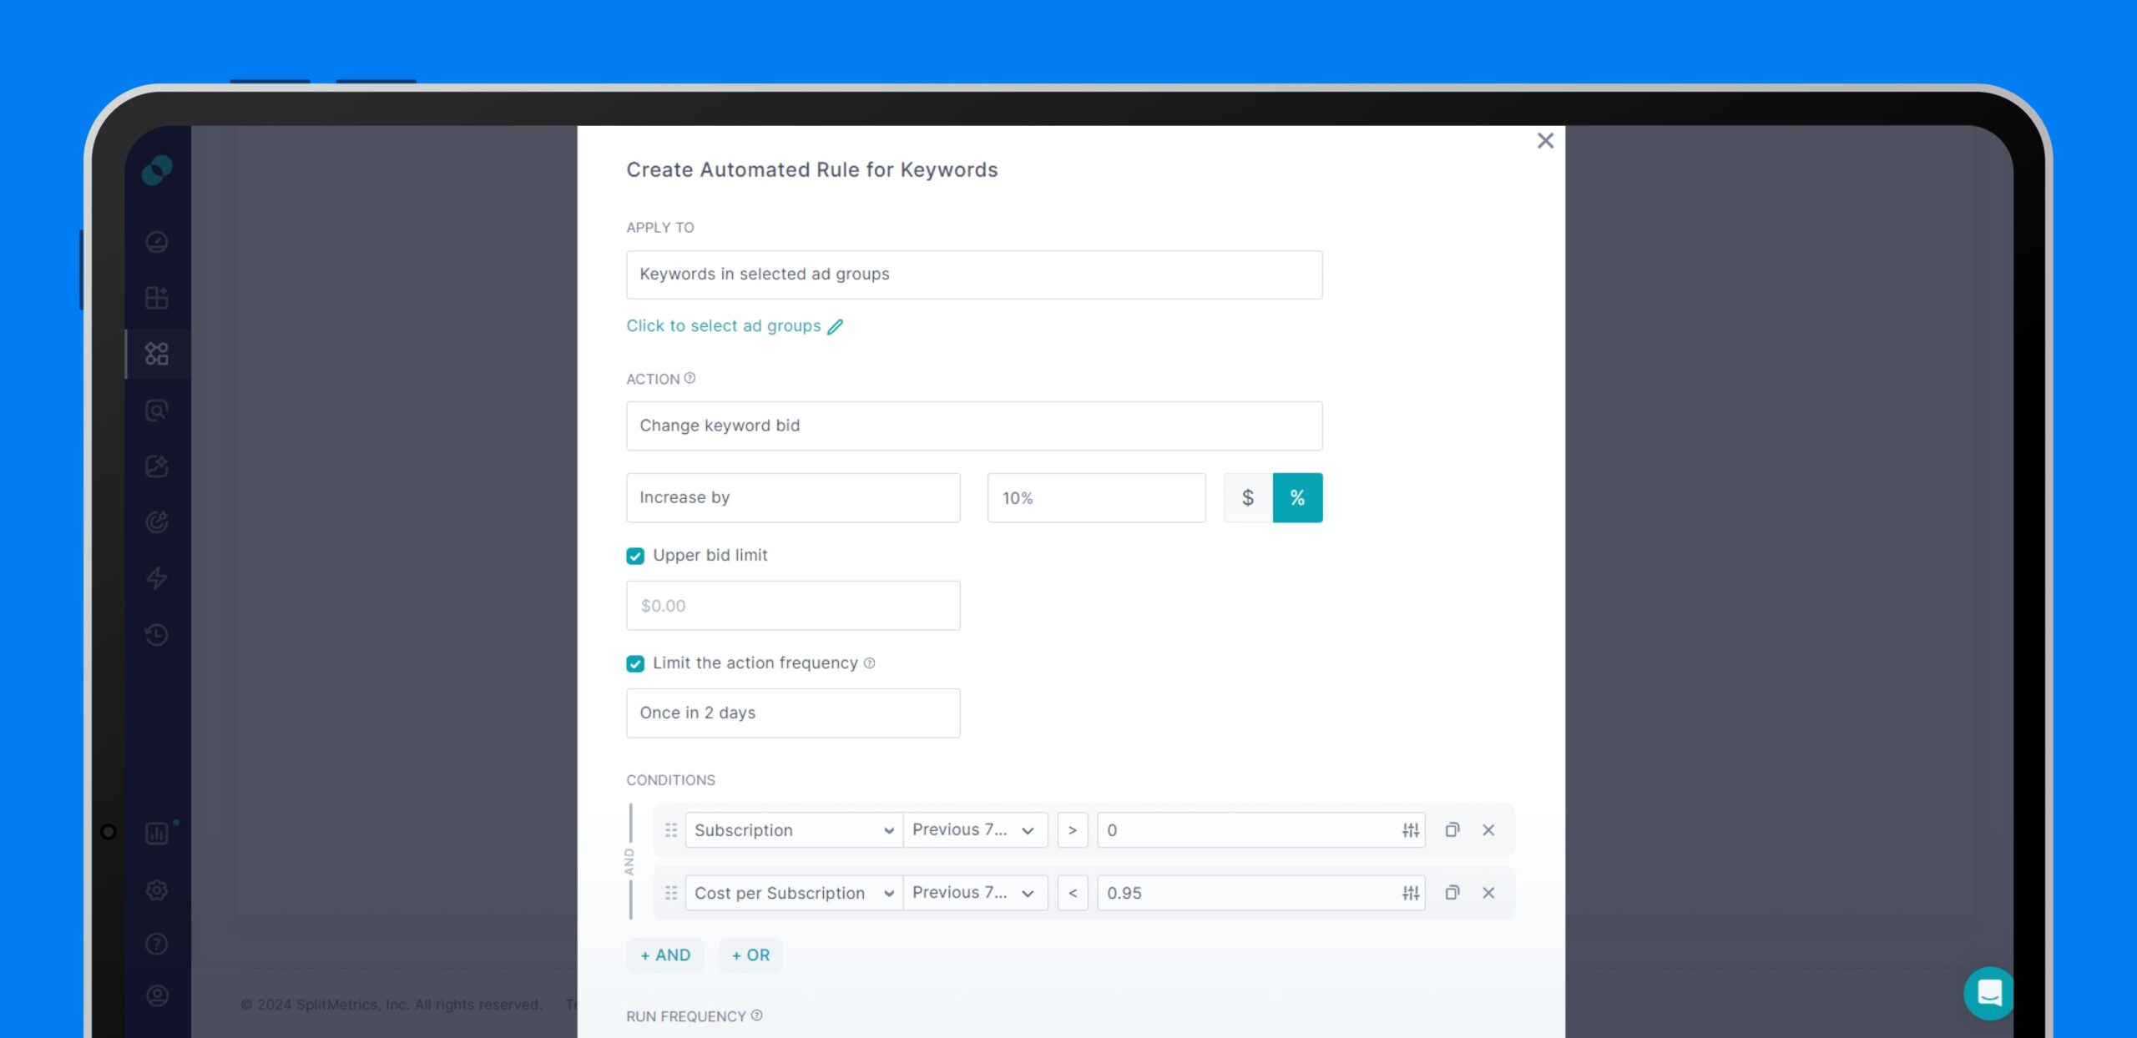Click the pencil icon beside select ad groups
The height and width of the screenshot is (1038, 2137).
pyautogui.click(x=835, y=326)
